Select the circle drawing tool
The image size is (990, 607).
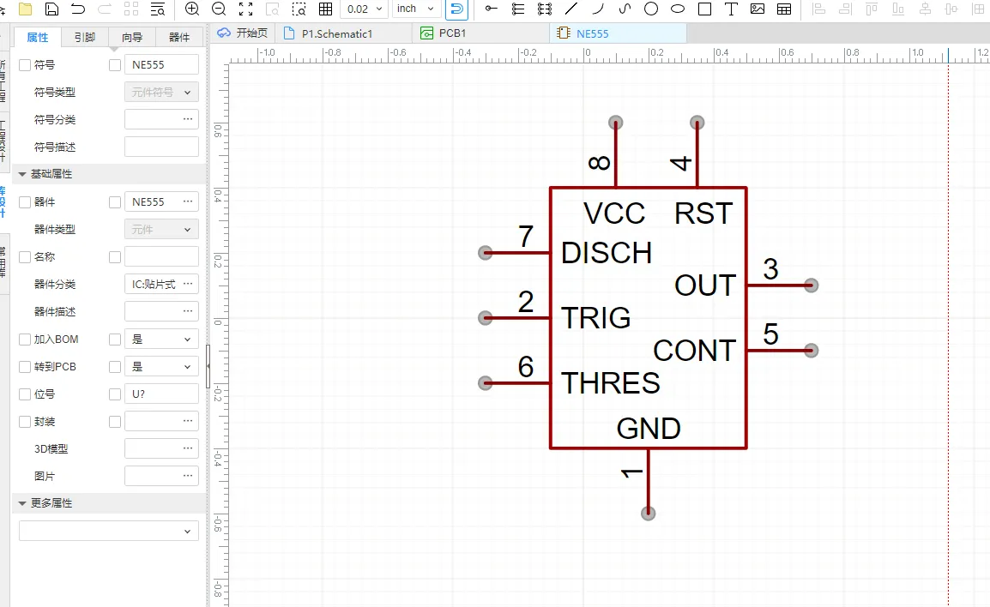point(651,9)
